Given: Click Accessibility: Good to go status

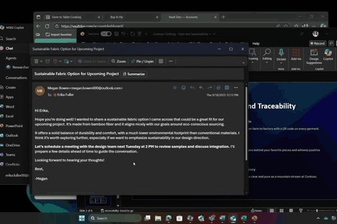Looking at the screenshot, I should coord(117,211).
